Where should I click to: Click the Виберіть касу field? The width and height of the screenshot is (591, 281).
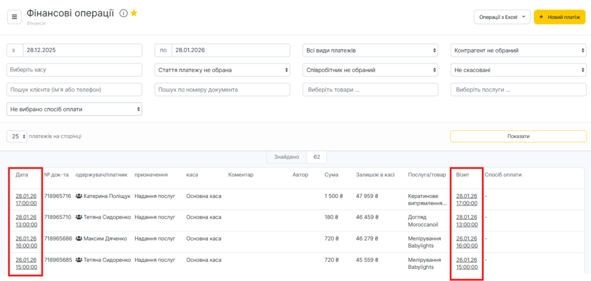click(74, 70)
